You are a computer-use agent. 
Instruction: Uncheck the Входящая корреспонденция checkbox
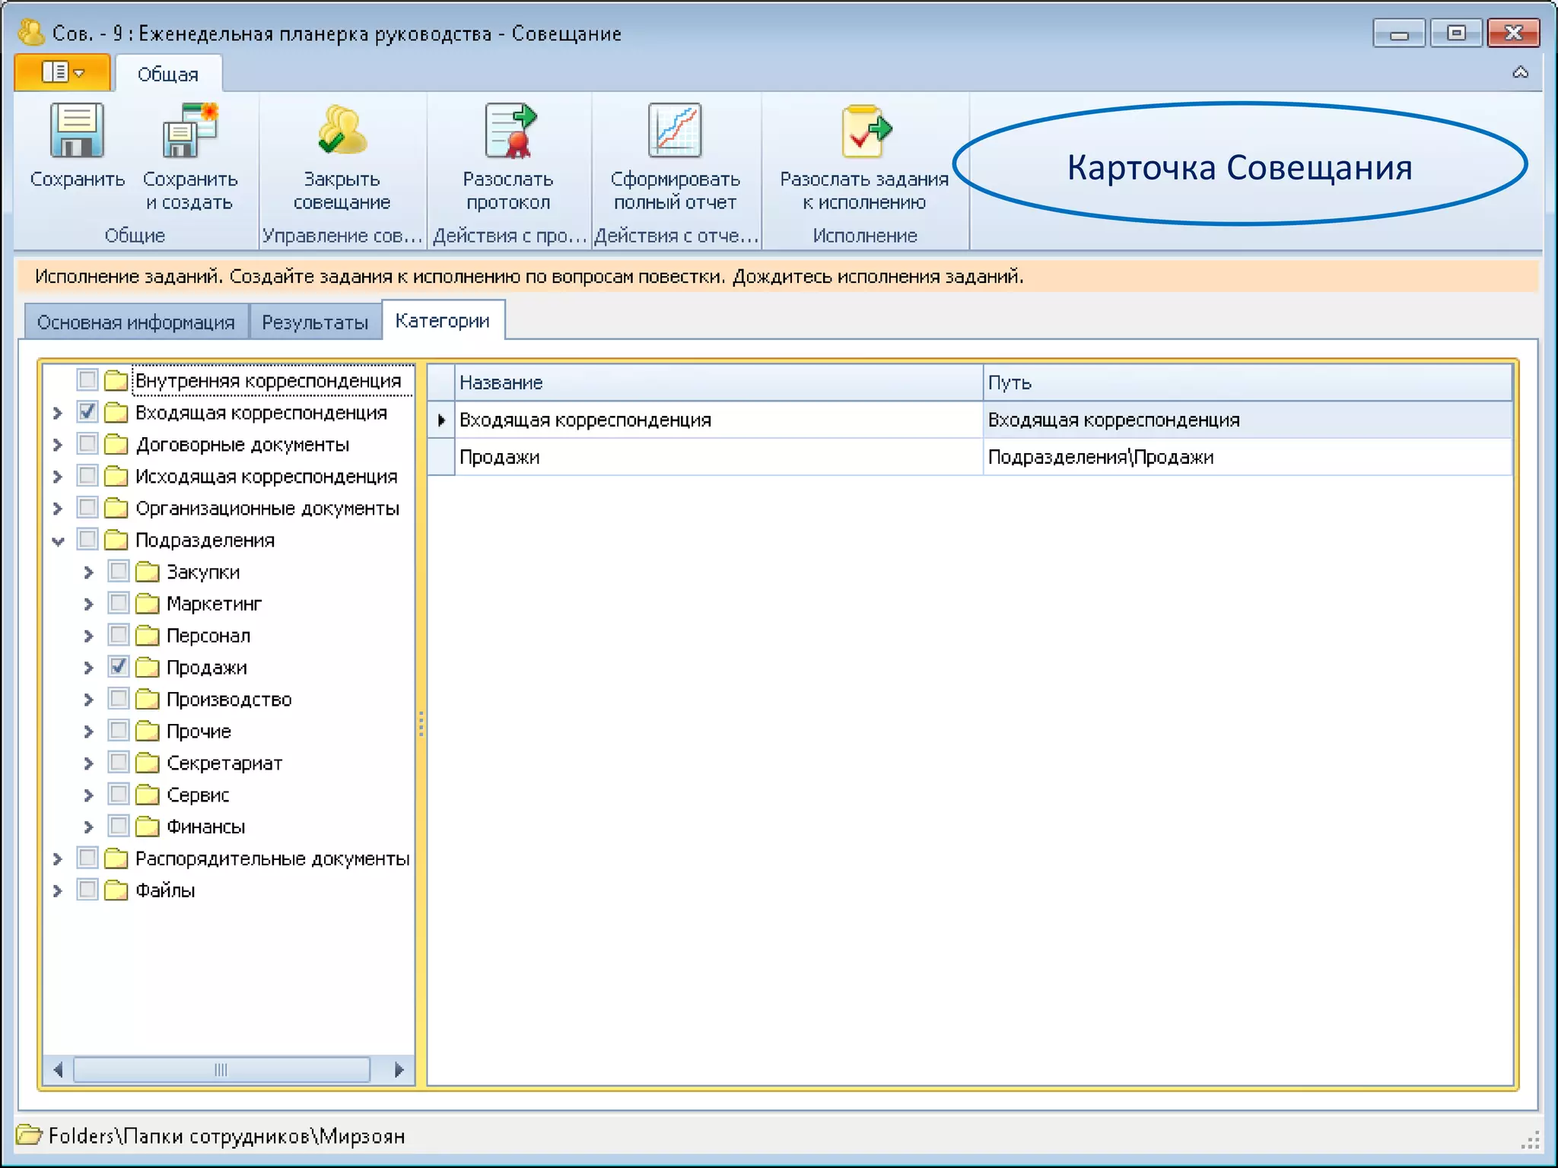(x=87, y=412)
